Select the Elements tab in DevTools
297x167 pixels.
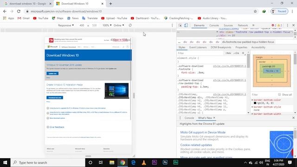coord(199,26)
